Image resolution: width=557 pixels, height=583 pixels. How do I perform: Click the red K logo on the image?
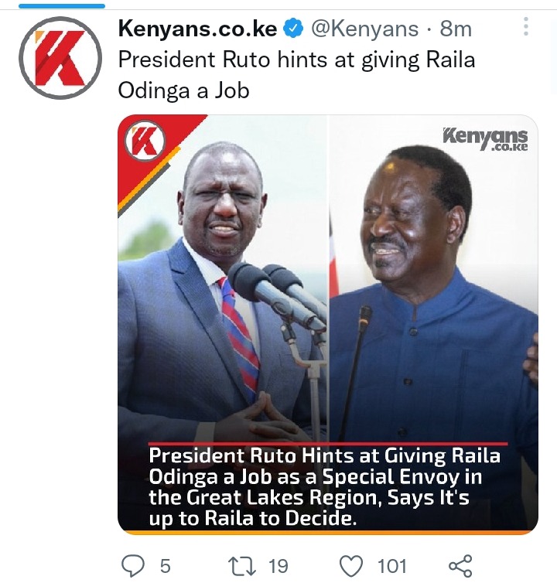pyautogui.click(x=145, y=142)
